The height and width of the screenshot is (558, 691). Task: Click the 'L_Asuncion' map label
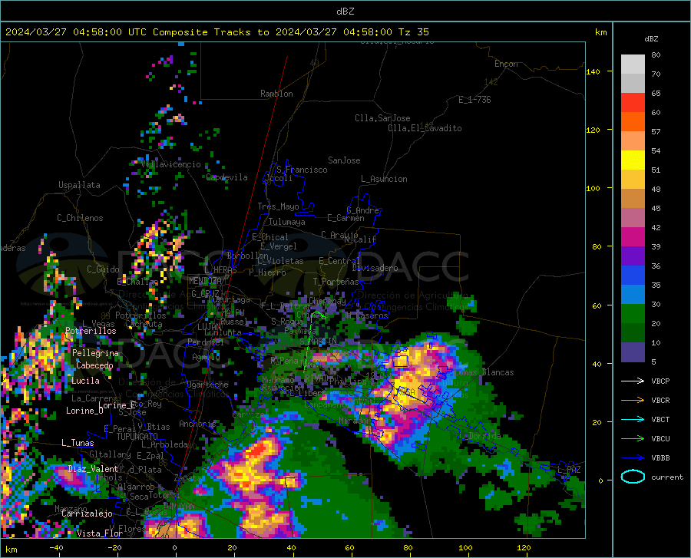384,179
